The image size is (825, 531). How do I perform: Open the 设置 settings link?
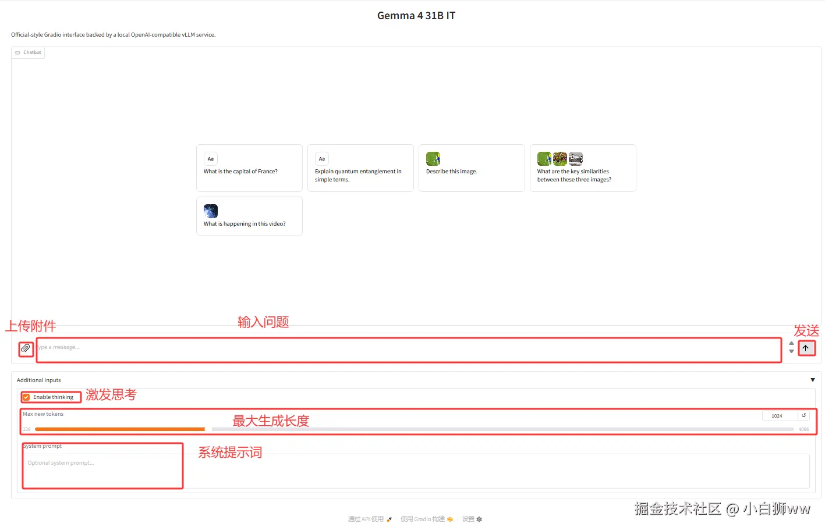472,519
